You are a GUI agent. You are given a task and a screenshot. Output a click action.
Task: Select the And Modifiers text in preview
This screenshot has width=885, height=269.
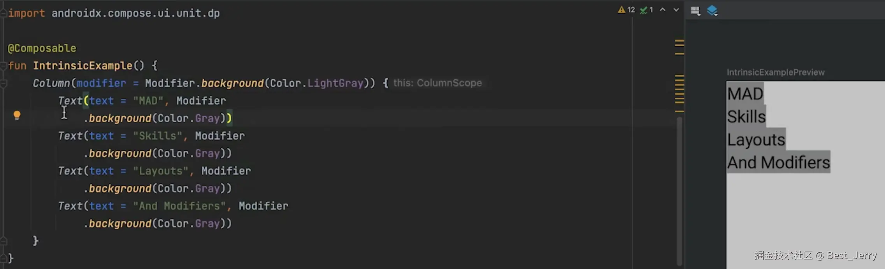778,162
